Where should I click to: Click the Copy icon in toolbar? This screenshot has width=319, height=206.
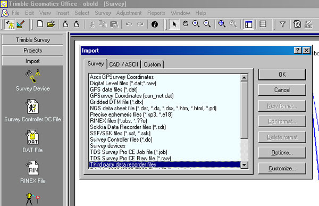tap(103, 24)
